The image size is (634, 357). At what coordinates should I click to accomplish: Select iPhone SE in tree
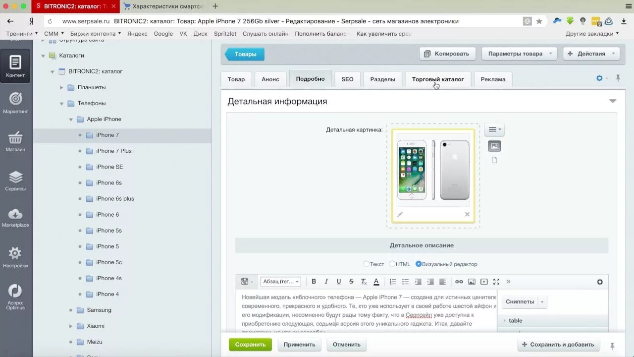tap(109, 167)
